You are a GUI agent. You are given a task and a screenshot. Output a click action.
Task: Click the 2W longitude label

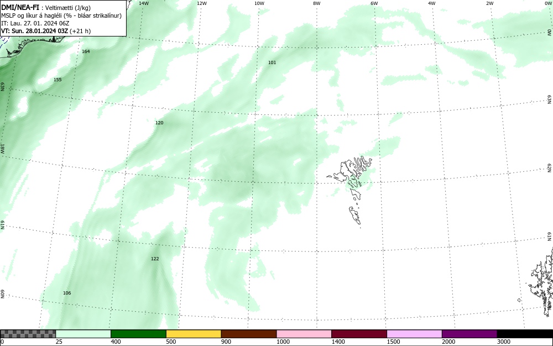[x=489, y=3]
